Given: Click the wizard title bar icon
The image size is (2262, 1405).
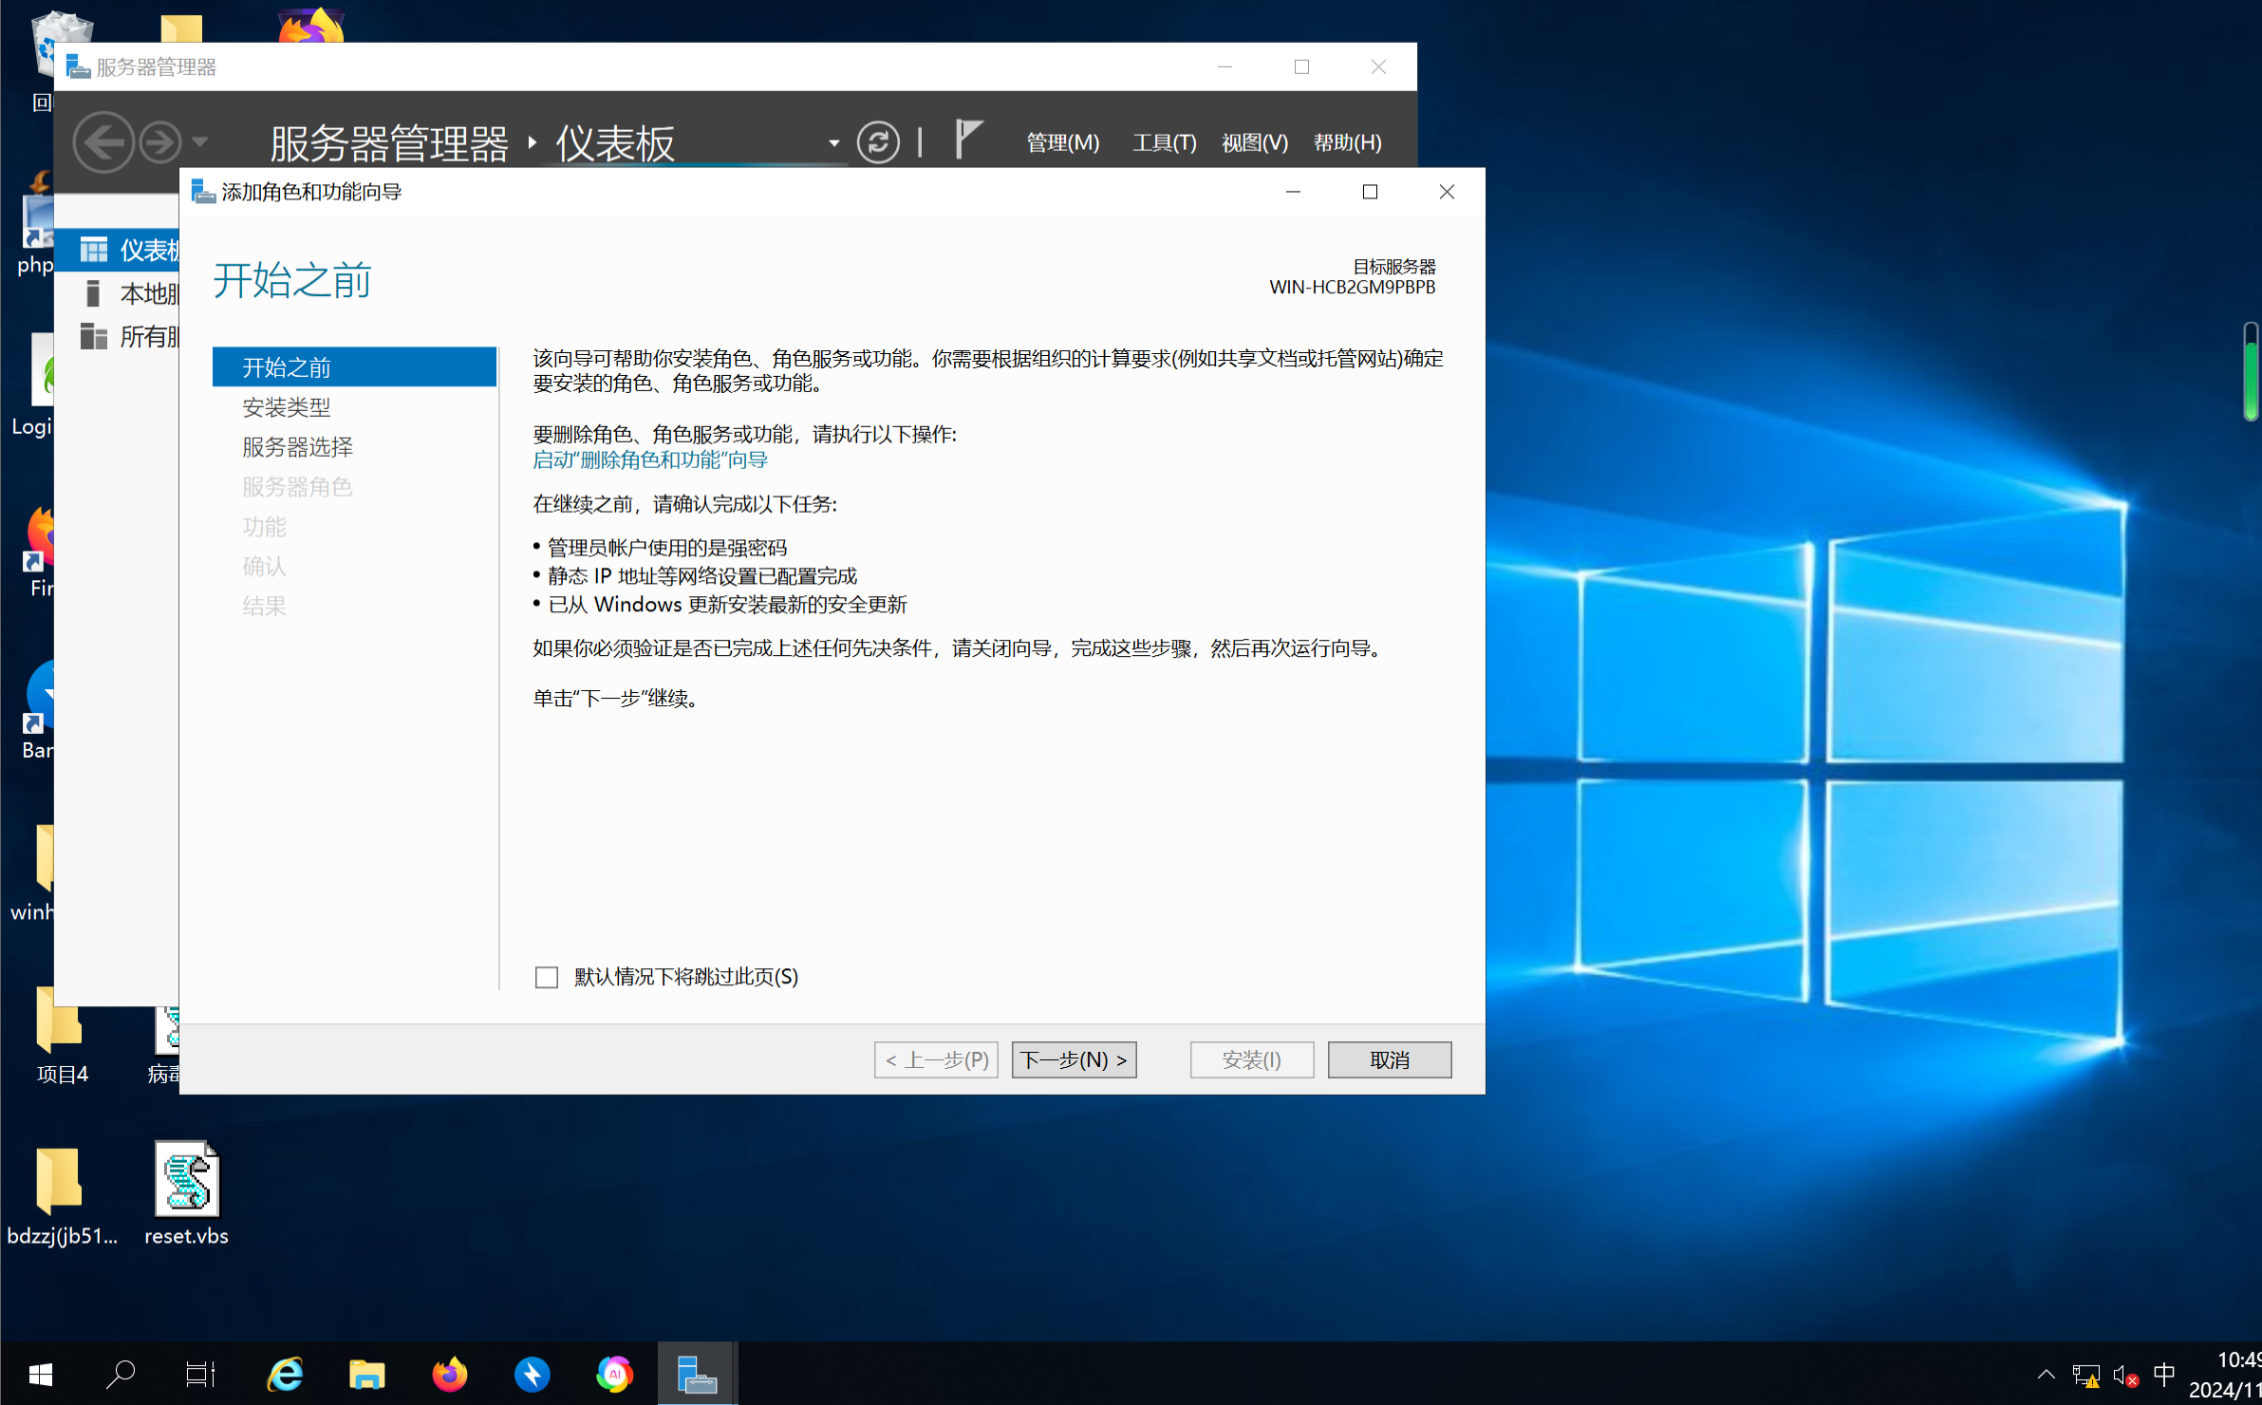Looking at the screenshot, I should pyautogui.click(x=203, y=192).
